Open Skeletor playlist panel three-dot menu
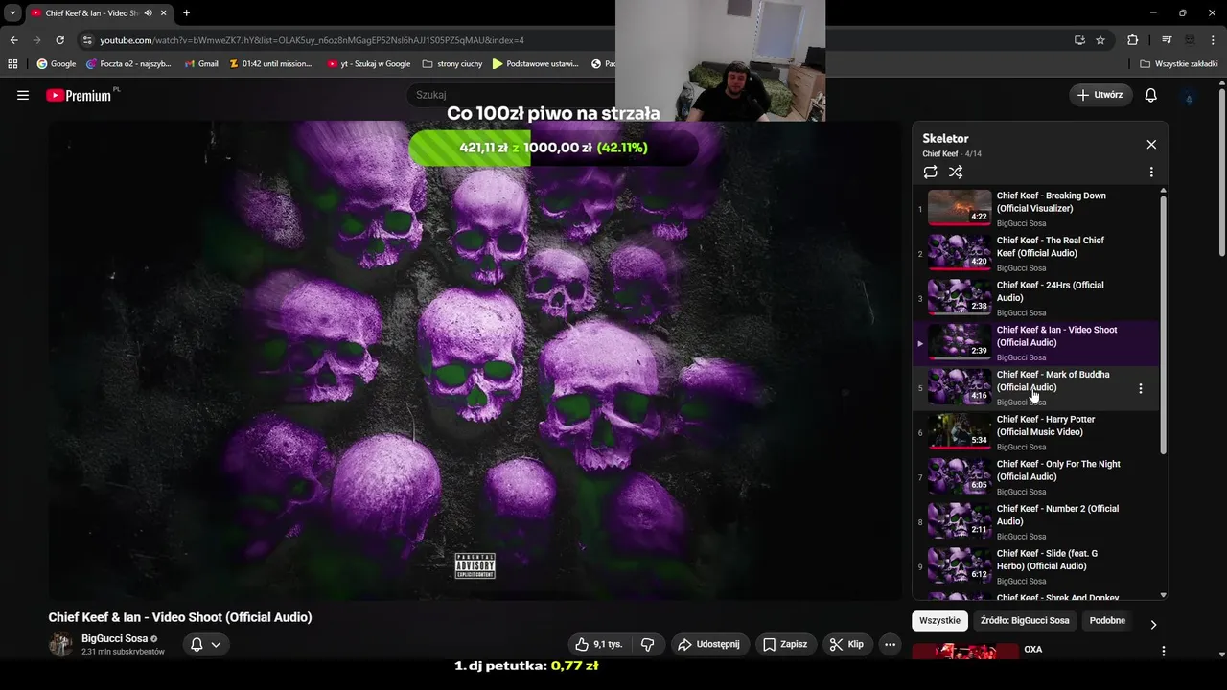 pos(1151,172)
